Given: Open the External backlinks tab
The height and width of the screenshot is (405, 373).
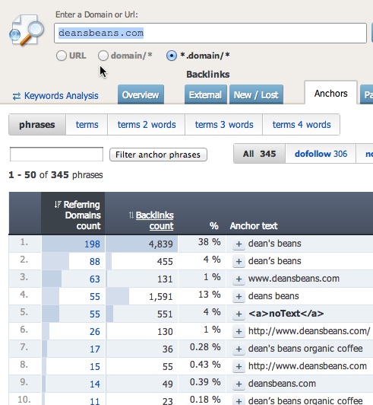Looking at the screenshot, I should 205,95.
